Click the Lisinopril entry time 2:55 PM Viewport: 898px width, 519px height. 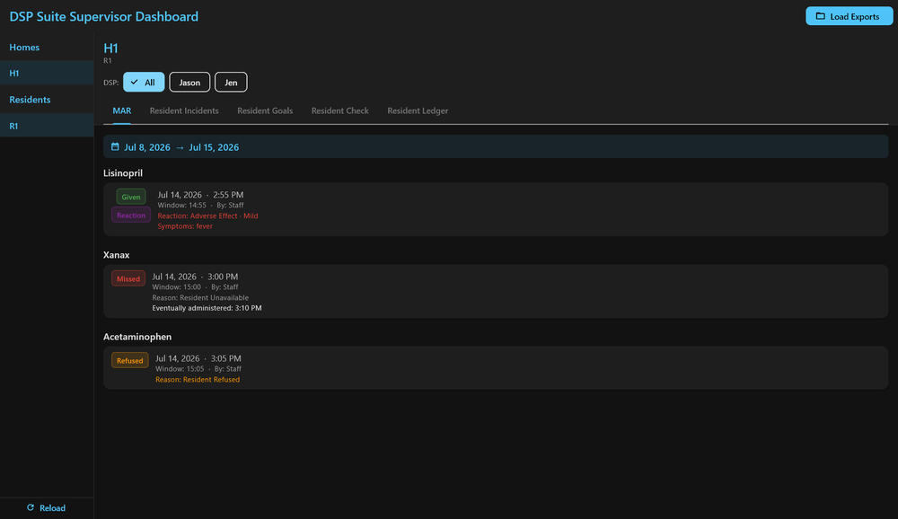point(228,195)
